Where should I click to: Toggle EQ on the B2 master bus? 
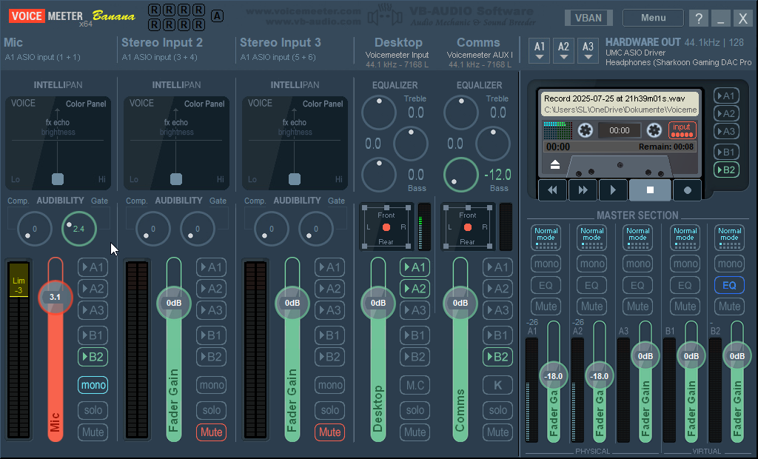click(729, 285)
